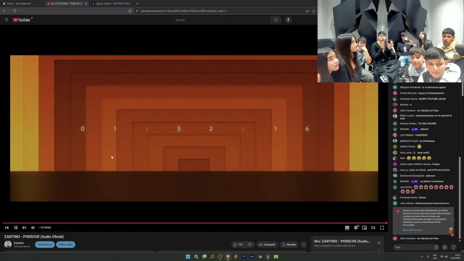Open a new browser tab

click(137, 4)
